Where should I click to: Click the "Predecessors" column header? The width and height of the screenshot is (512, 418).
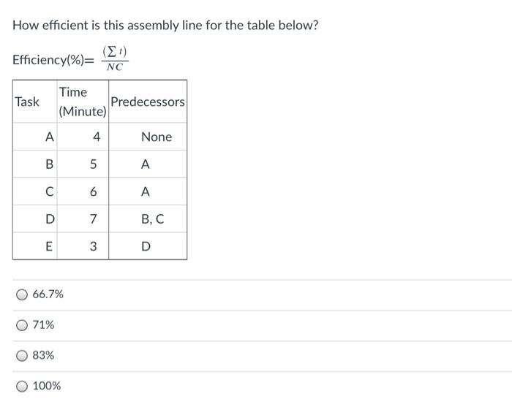(148, 102)
